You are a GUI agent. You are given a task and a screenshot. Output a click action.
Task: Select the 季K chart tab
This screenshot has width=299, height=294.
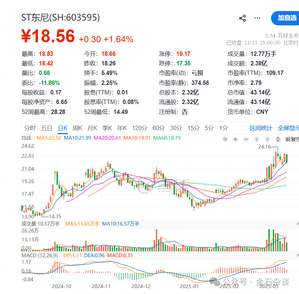click(x=107, y=128)
